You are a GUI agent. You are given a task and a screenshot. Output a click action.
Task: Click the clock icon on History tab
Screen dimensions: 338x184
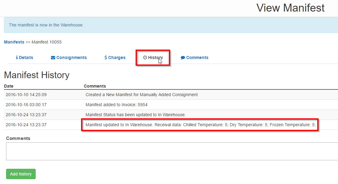(145, 57)
